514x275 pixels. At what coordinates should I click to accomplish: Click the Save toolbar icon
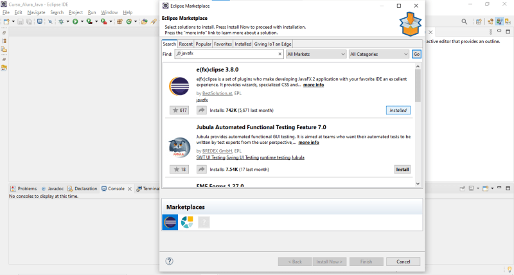tap(21, 22)
